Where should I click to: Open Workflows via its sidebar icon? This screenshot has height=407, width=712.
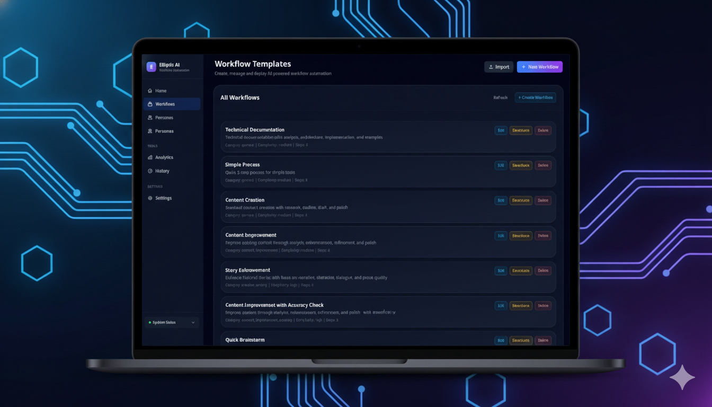point(150,104)
